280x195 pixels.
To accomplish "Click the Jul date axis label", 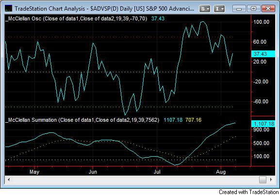I will [157, 172].
